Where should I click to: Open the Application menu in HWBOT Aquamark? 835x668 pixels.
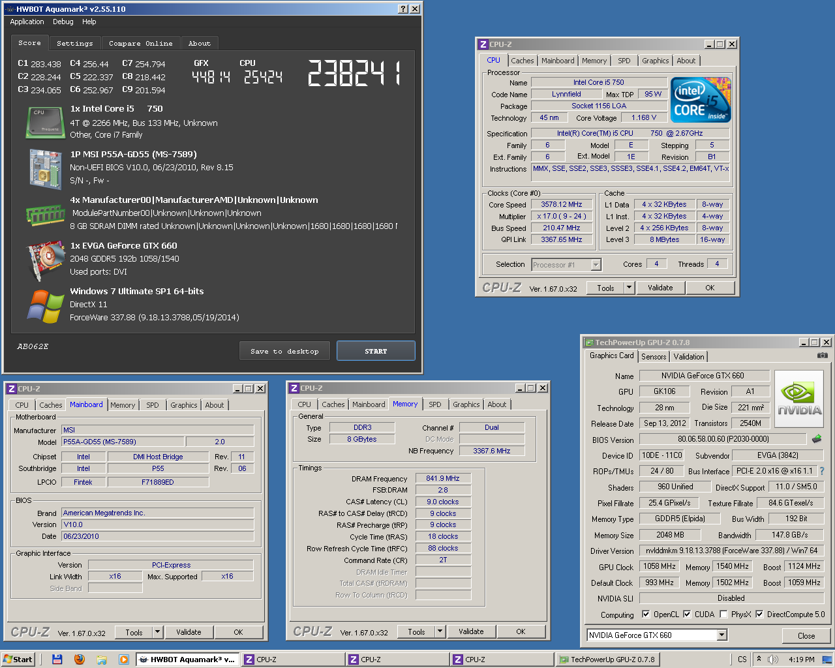tap(27, 22)
